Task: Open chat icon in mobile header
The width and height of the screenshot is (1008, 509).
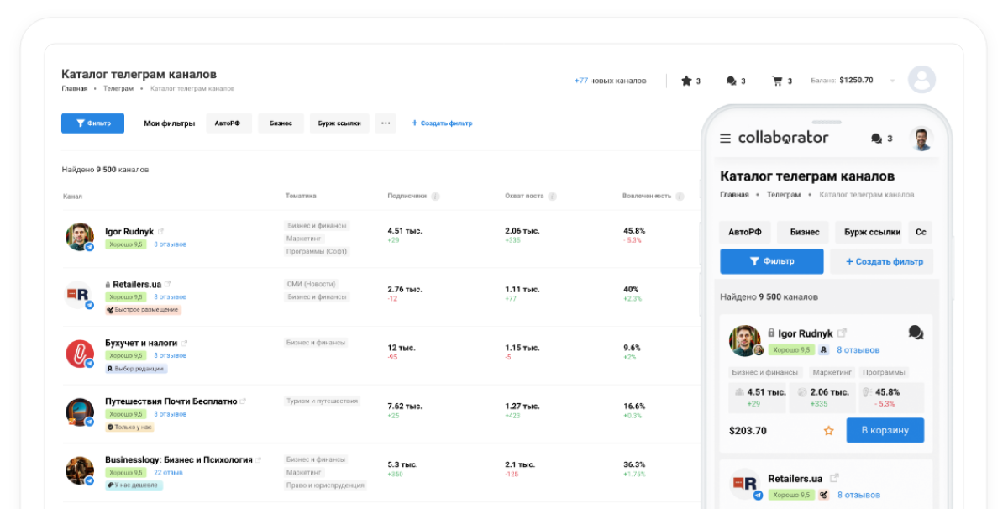Action: 877,138
